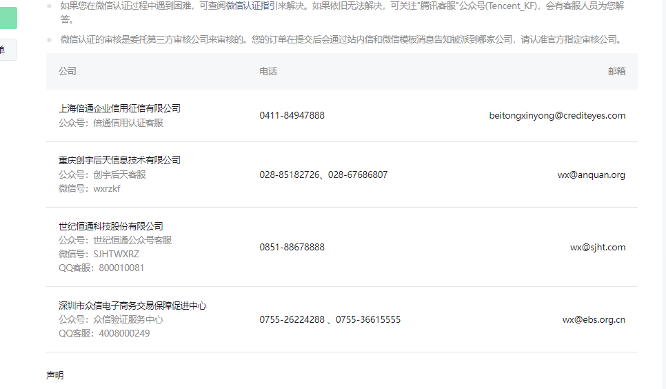This screenshot has width=666, height=389.
Task: Click phone number 0411-84947888
Action: coord(292,116)
